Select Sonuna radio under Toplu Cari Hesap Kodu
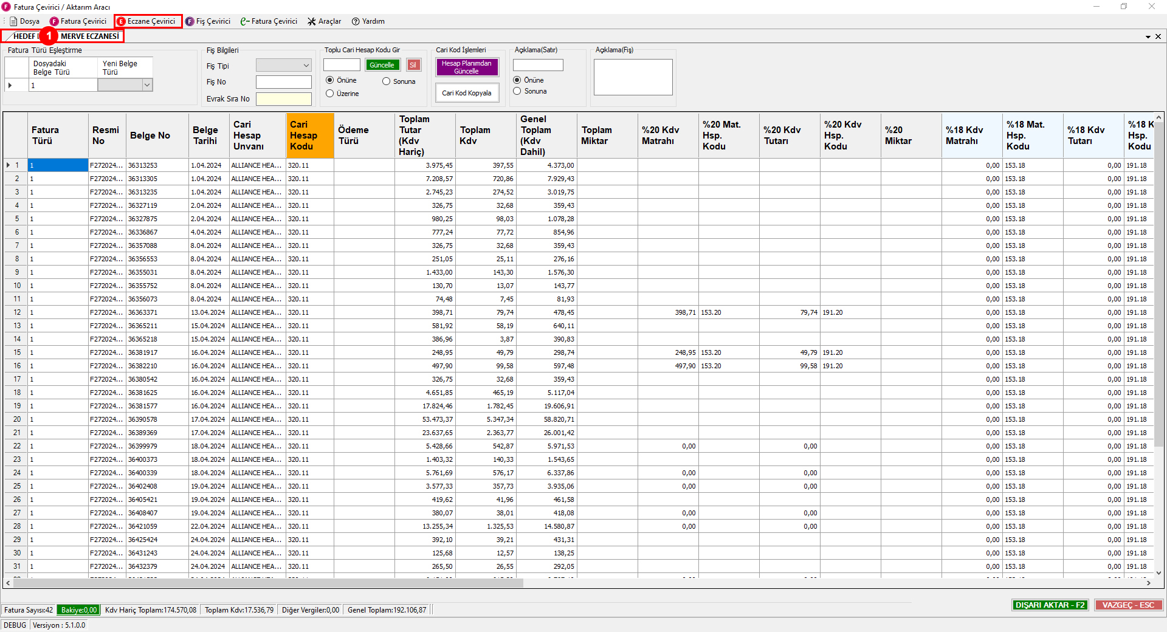The width and height of the screenshot is (1167, 632). coord(386,81)
